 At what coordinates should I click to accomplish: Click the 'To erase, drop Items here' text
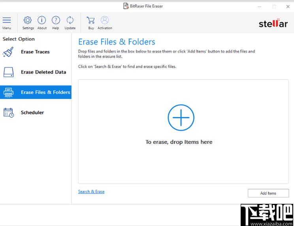pos(179,142)
